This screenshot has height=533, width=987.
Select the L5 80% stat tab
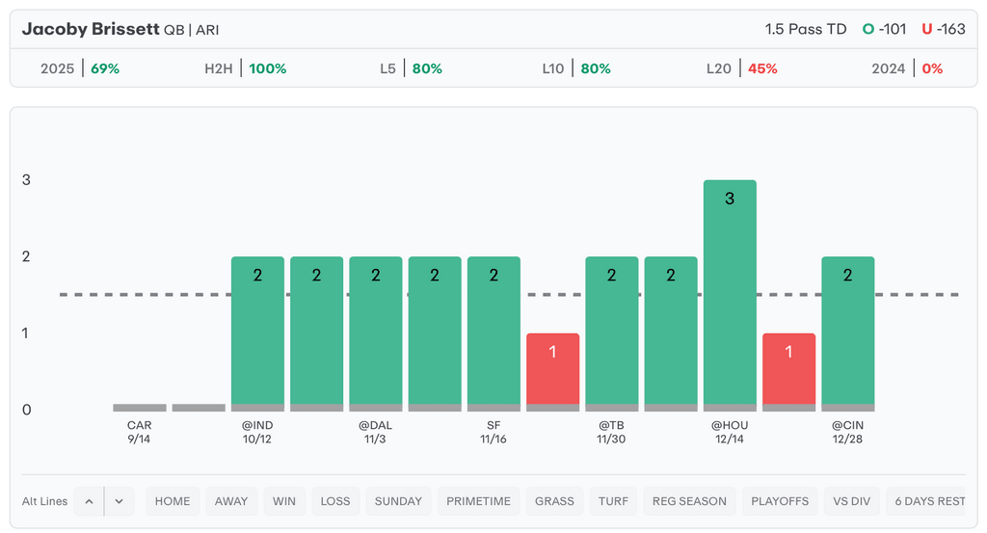pyautogui.click(x=411, y=68)
